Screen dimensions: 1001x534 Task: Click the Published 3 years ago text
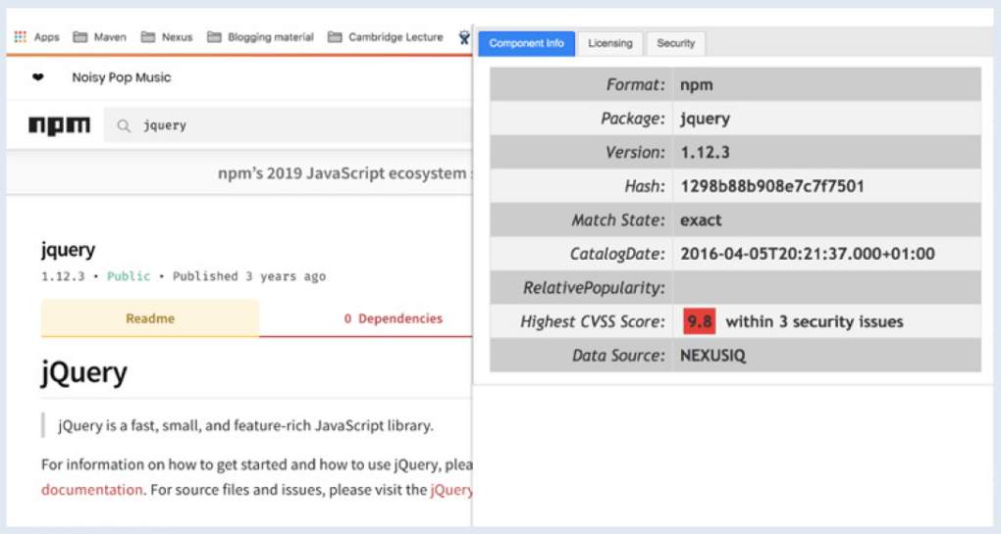[x=249, y=276]
